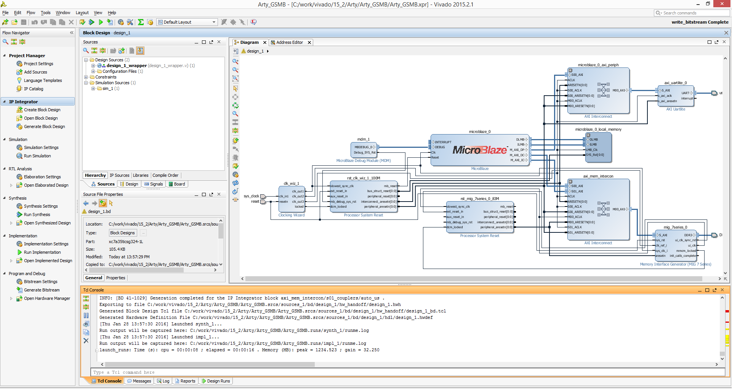Collapse the Flow Navigator with the double-chevron

72,33
